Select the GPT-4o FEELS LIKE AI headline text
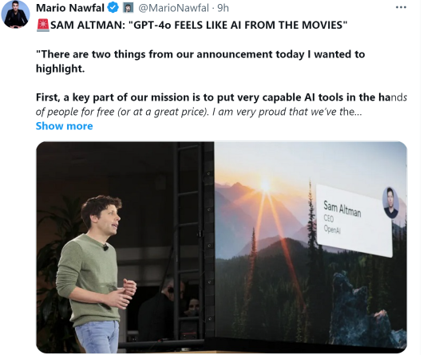The height and width of the screenshot is (355, 439). tap(199, 26)
